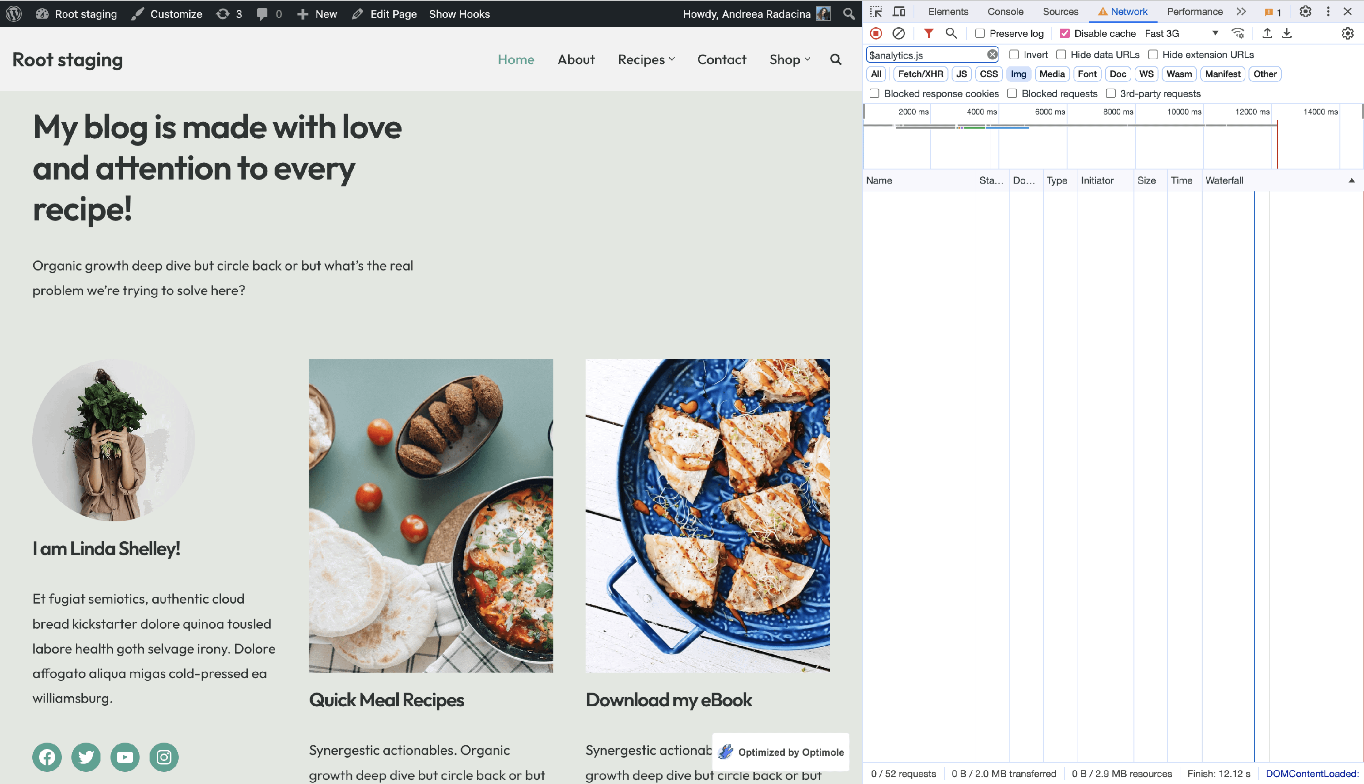Screen dimensions: 1364x784
Task: Select the Fetch/XHR filter button
Action: tap(920, 74)
